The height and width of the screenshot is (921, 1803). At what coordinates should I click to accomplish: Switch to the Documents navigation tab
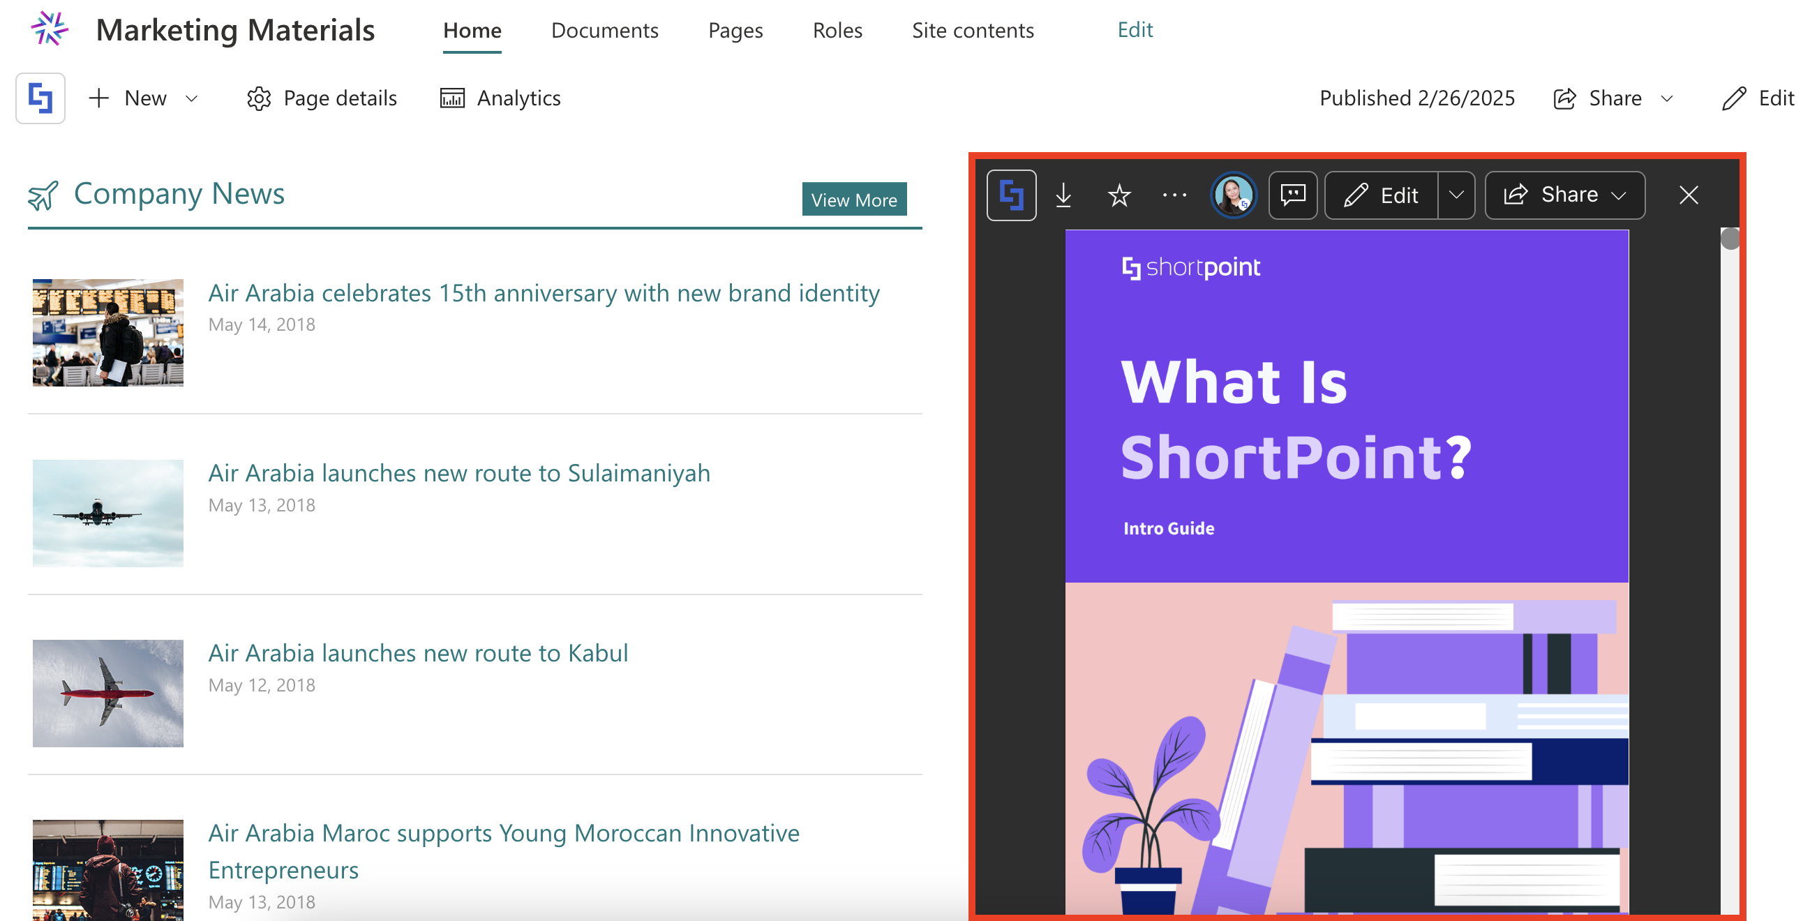click(604, 30)
